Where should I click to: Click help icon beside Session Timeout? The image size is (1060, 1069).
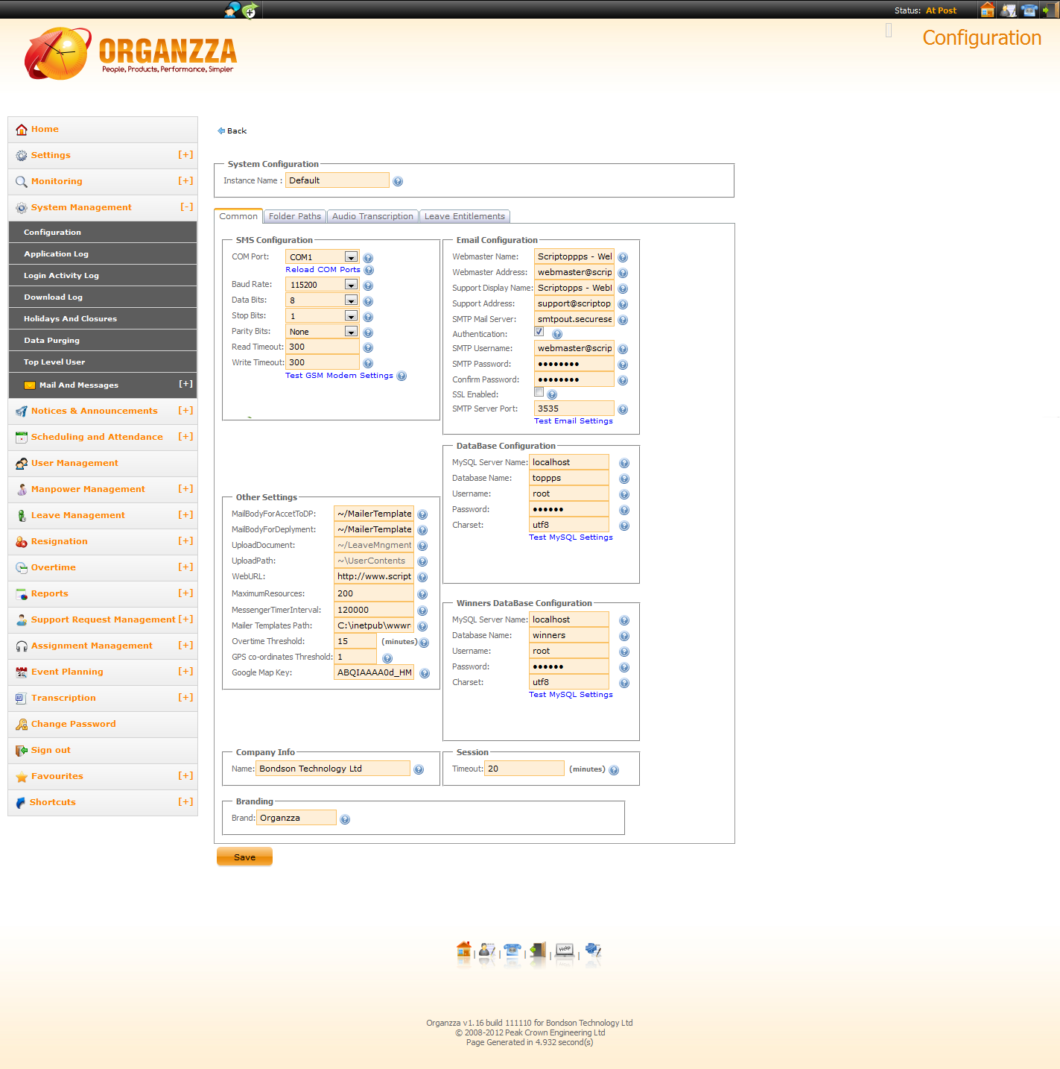pos(614,770)
